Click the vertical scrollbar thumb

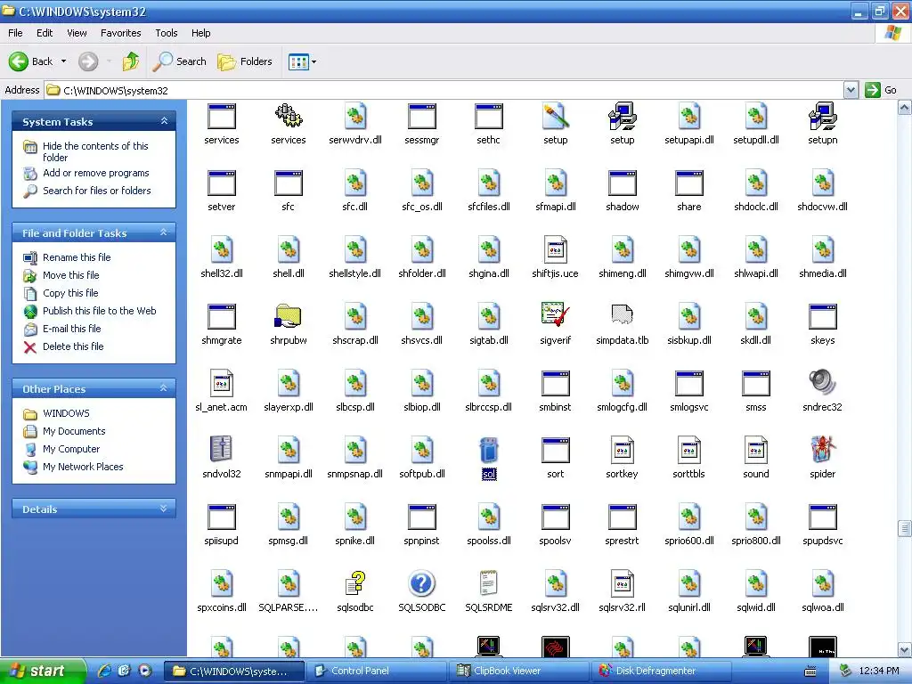[905, 528]
